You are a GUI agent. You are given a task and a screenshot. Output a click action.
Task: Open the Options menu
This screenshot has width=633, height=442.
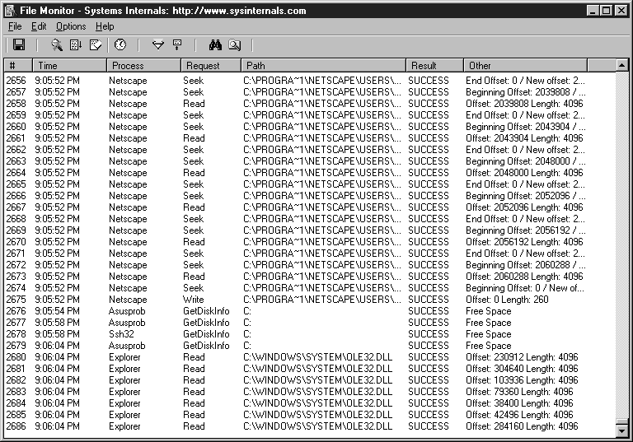tap(71, 26)
